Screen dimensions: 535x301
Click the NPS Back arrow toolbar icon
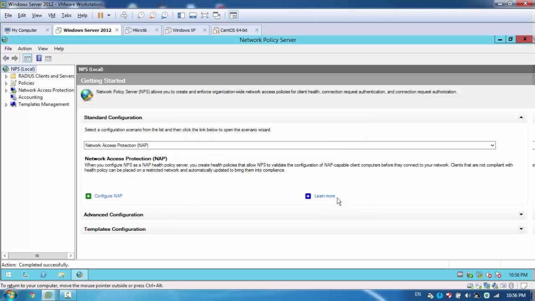point(6,59)
